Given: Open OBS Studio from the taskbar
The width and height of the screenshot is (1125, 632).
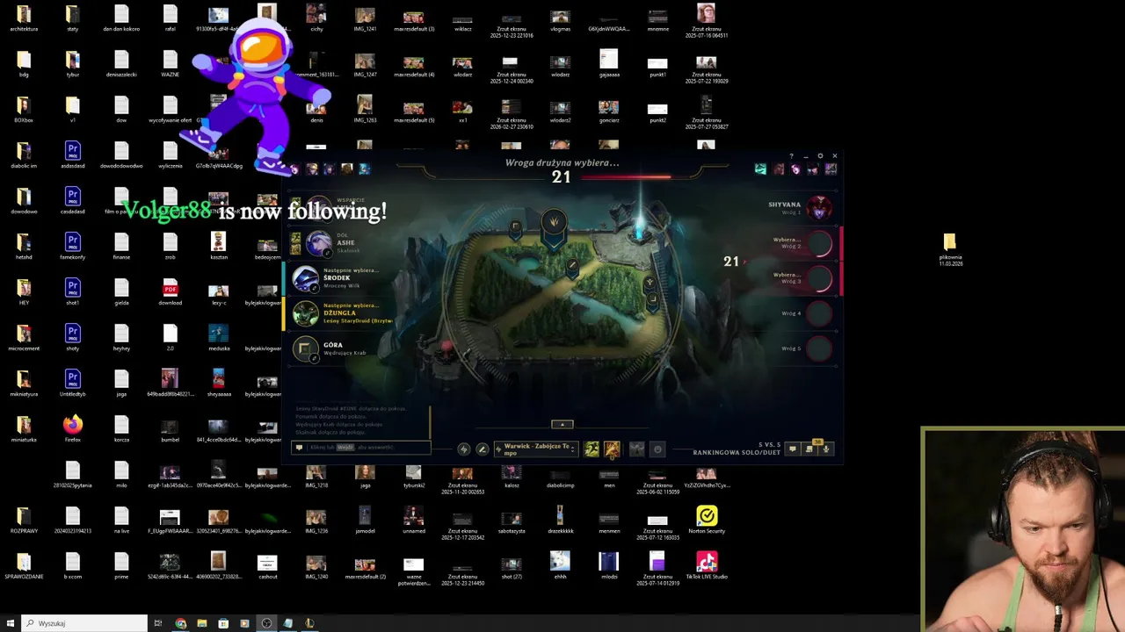Looking at the screenshot, I should [x=266, y=623].
